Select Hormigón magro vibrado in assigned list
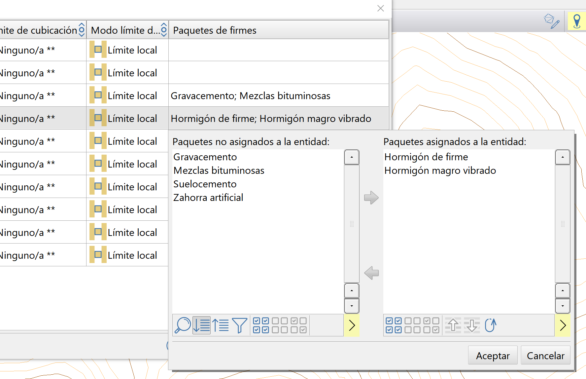Viewport: 586px width, 379px height. 440,171
